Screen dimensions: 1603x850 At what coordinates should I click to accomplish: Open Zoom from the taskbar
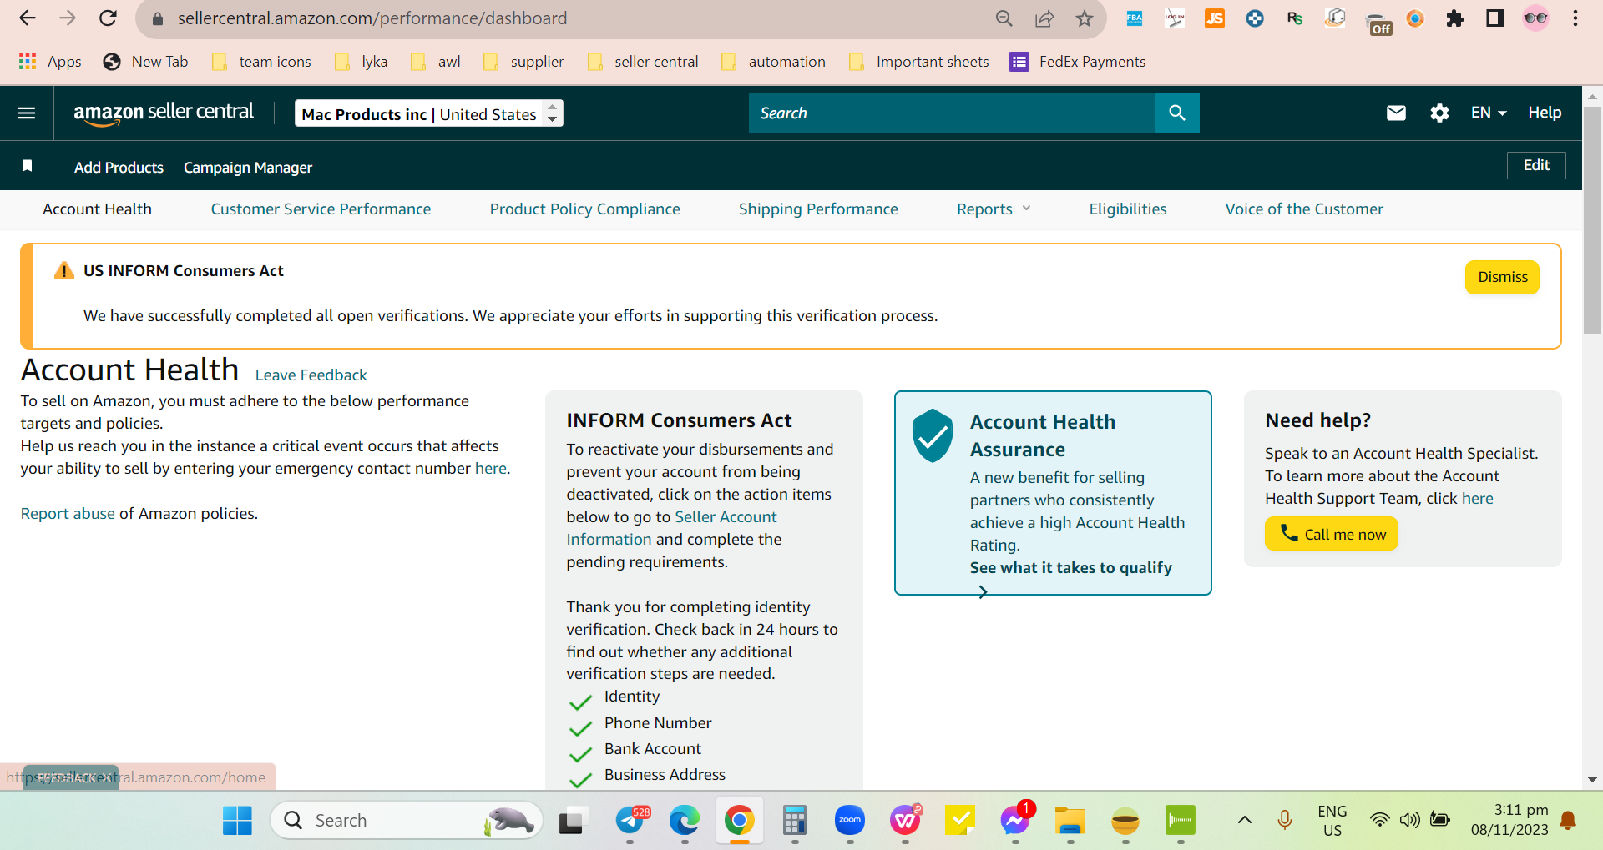point(850,821)
